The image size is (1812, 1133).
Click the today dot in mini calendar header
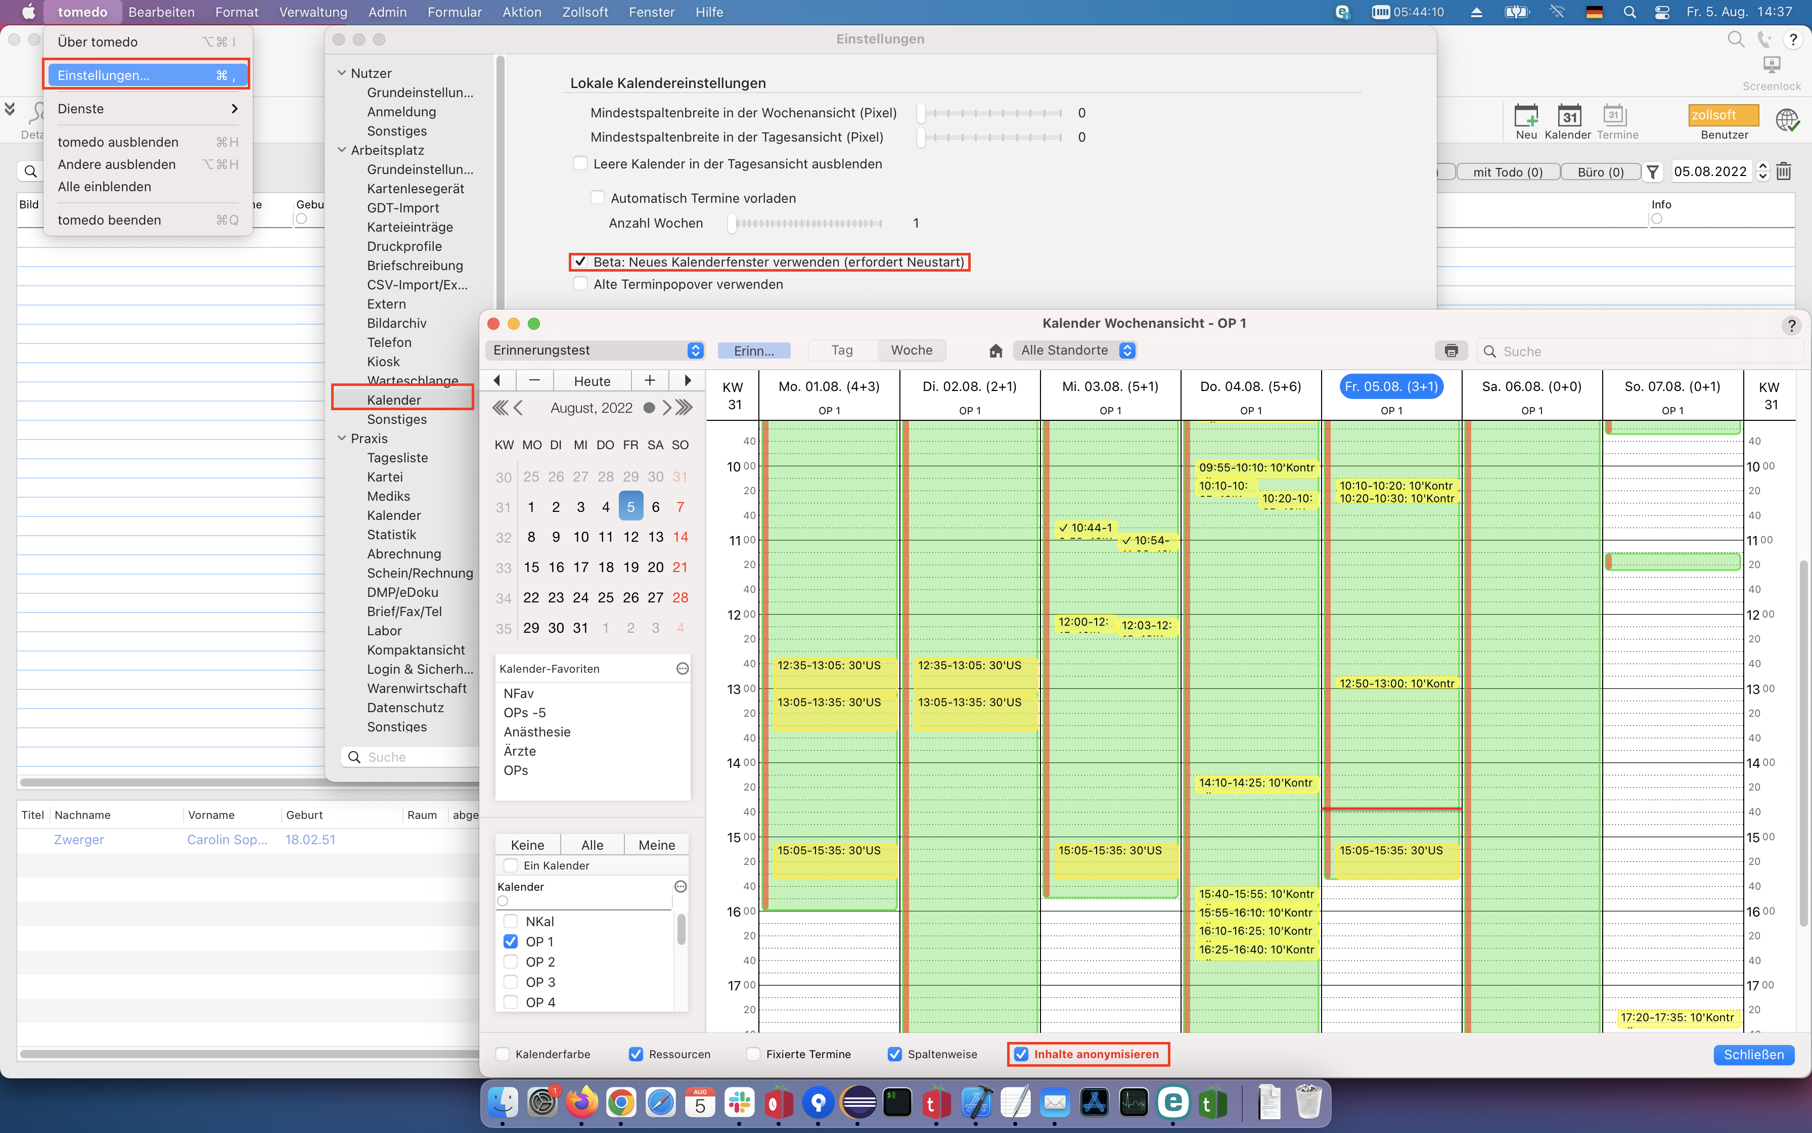coord(649,408)
